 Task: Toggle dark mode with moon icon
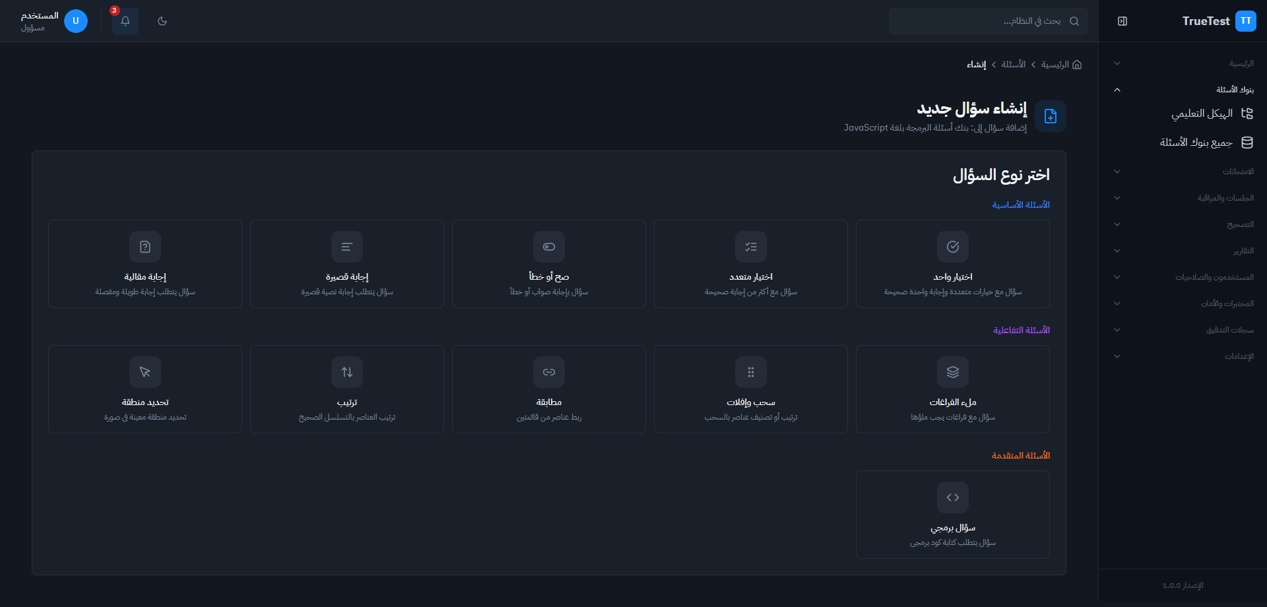click(x=162, y=21)
